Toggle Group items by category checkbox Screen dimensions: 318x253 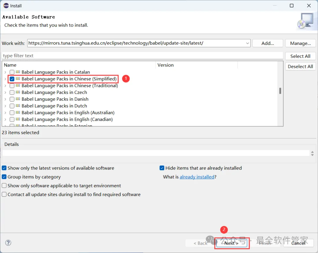(4, 177)
